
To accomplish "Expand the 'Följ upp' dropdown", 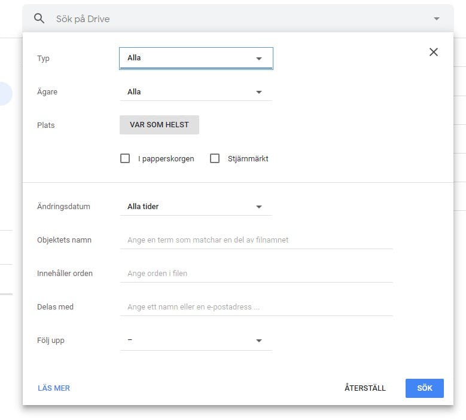I will point(196,341).
